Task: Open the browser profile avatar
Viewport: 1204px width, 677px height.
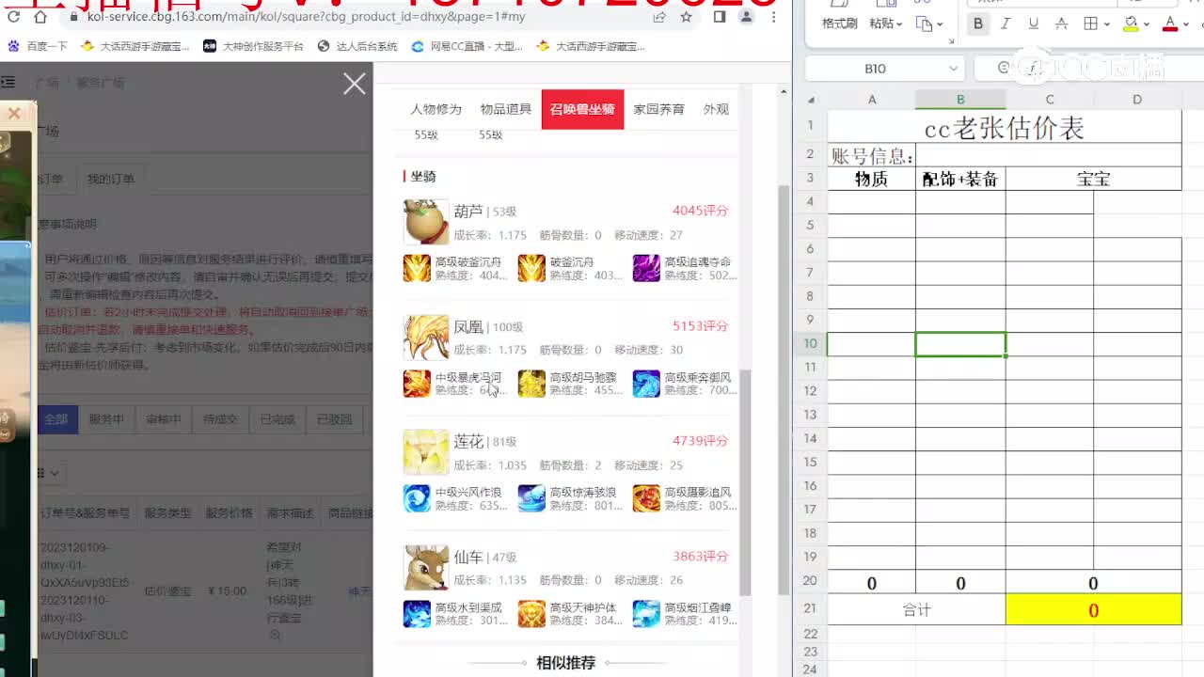Action: pos(747,17)
